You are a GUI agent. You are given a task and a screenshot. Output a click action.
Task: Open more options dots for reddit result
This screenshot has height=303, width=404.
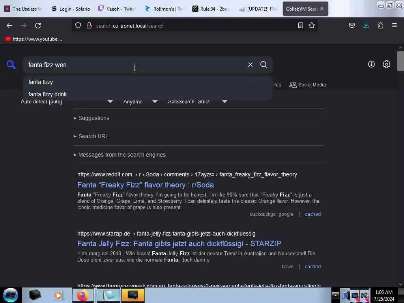[299, 214]
